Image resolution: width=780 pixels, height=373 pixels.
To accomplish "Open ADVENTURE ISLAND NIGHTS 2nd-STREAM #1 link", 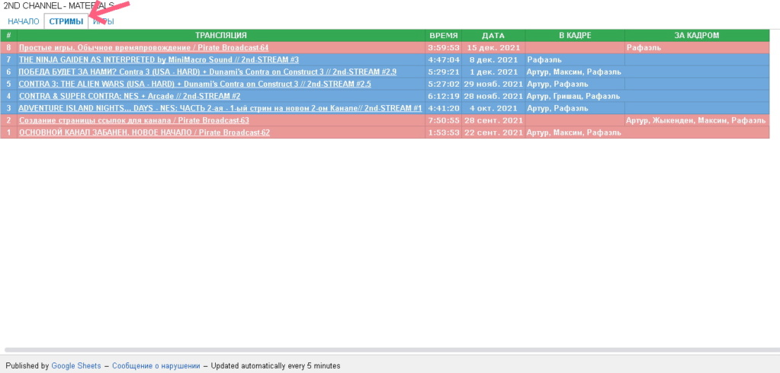I will click(220, 108).
